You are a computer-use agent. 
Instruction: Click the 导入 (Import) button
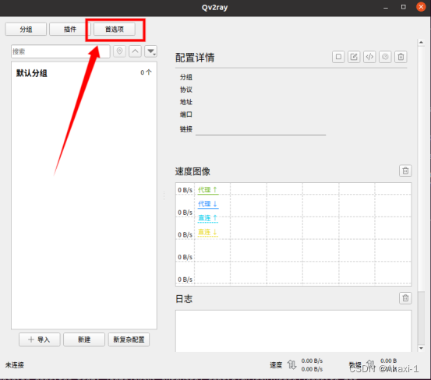click(x=40, y=340)
